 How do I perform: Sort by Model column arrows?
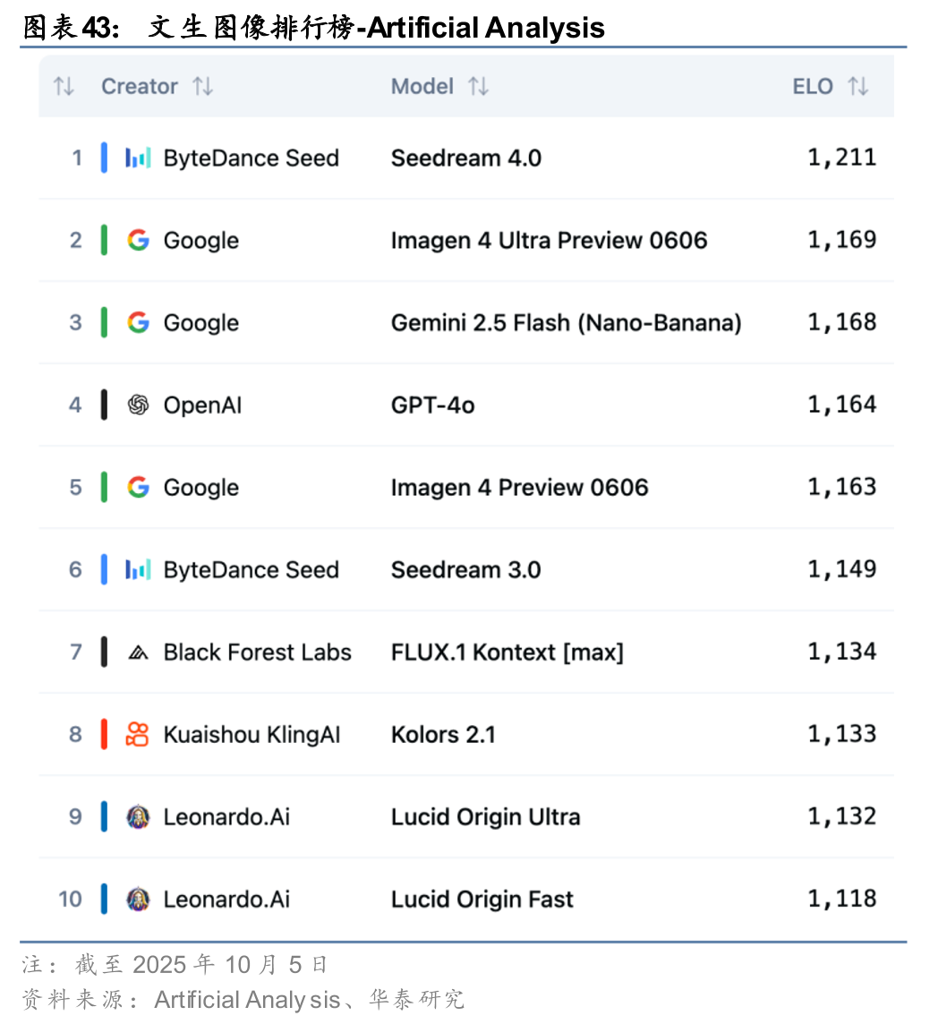tap(479, 87)
